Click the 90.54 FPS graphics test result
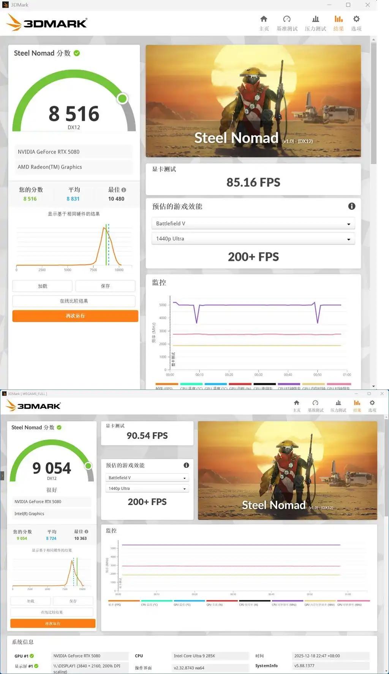Screen dimensions: 389x674 (147, 436)
